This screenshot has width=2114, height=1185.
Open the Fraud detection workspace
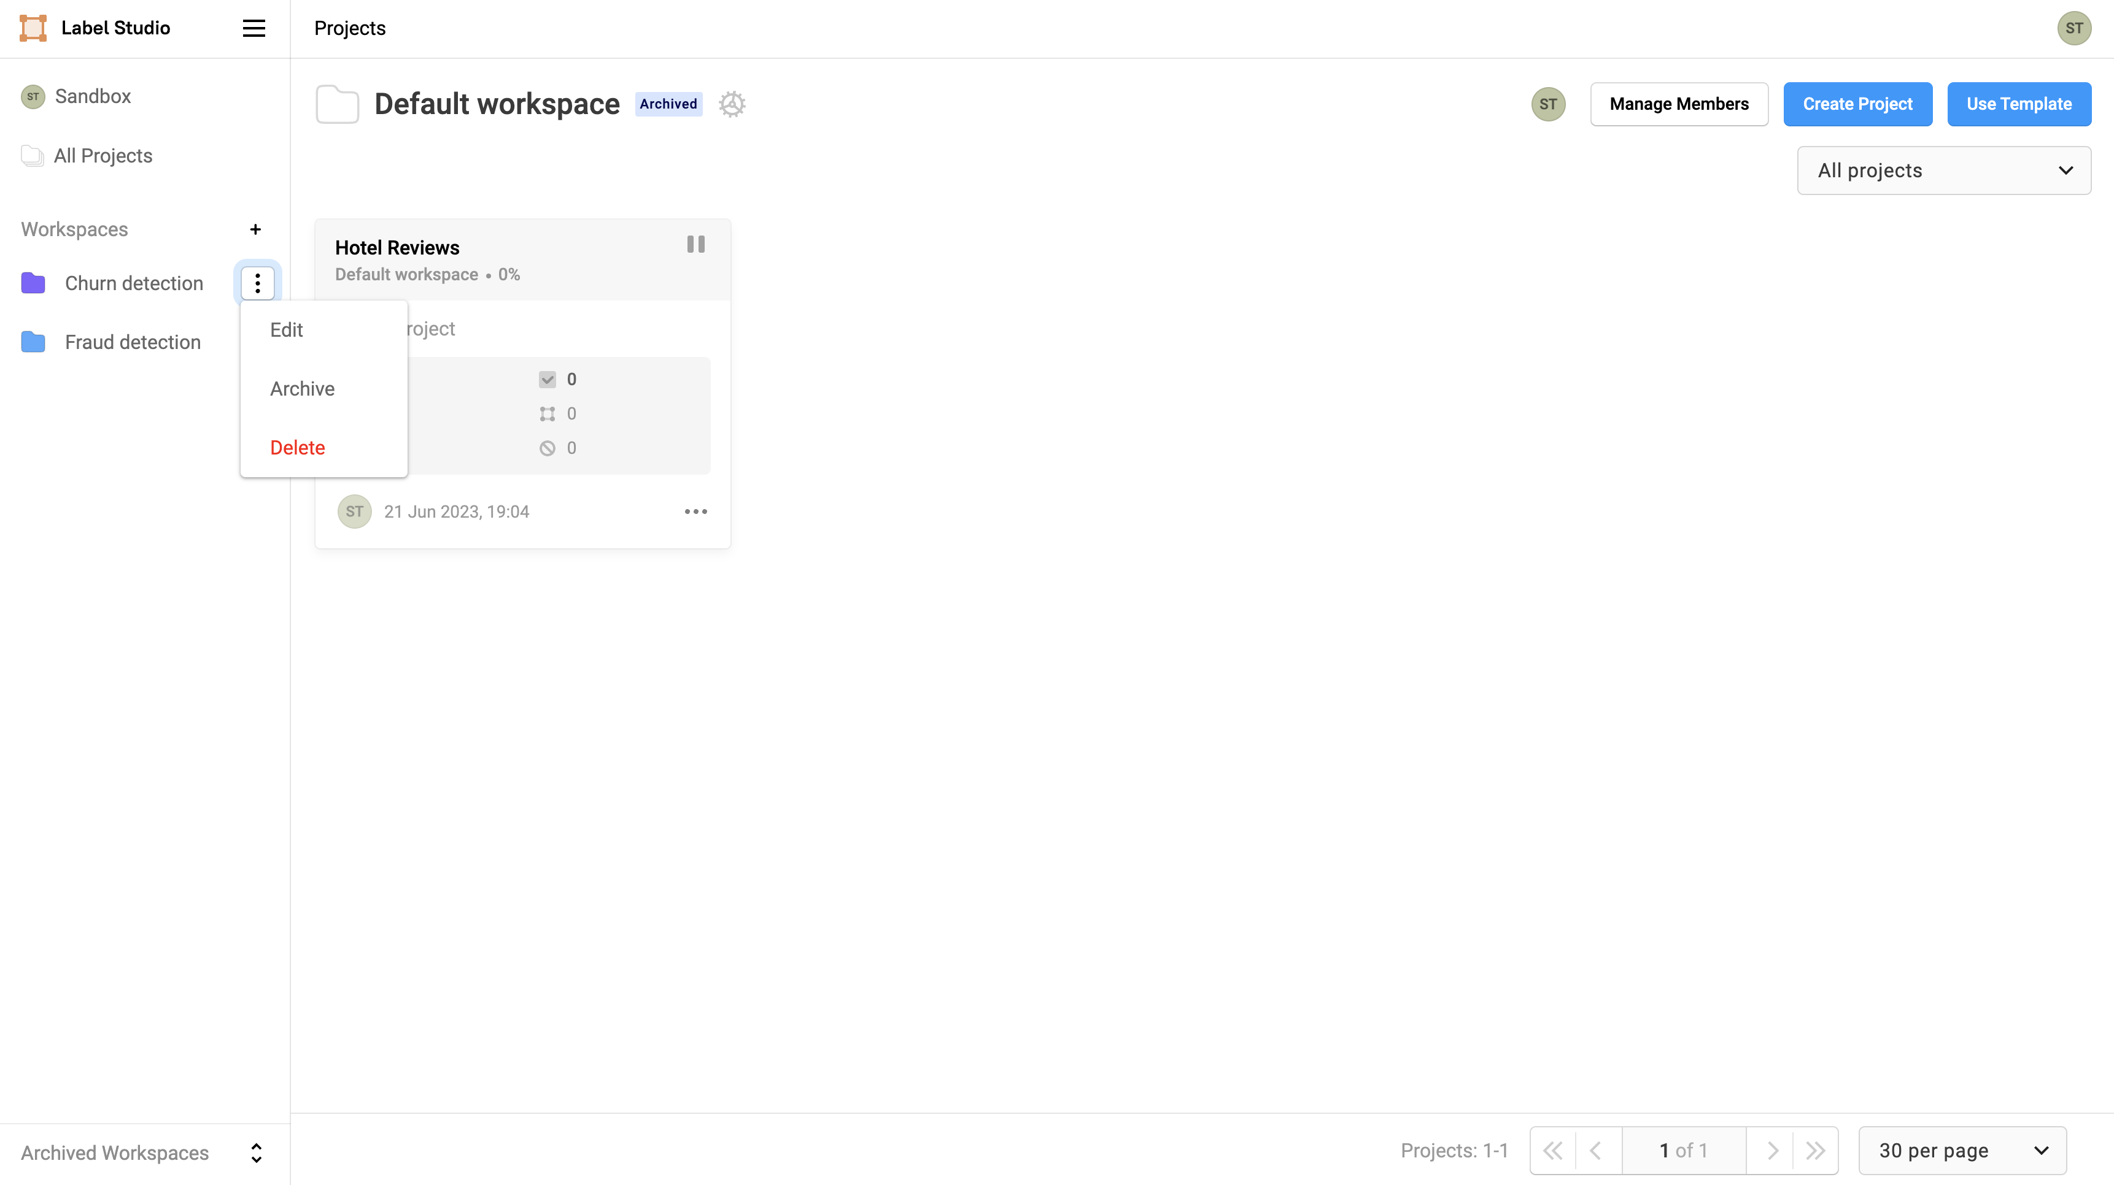pyautogui.click(x=132, y=342)
